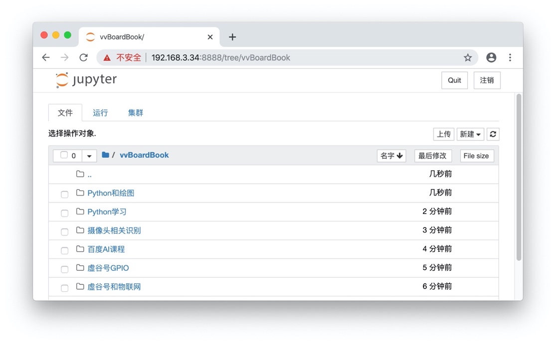Click folder icon of 百度AI课程
Screen dimensions: 556x344
click(x=80, y=249)
